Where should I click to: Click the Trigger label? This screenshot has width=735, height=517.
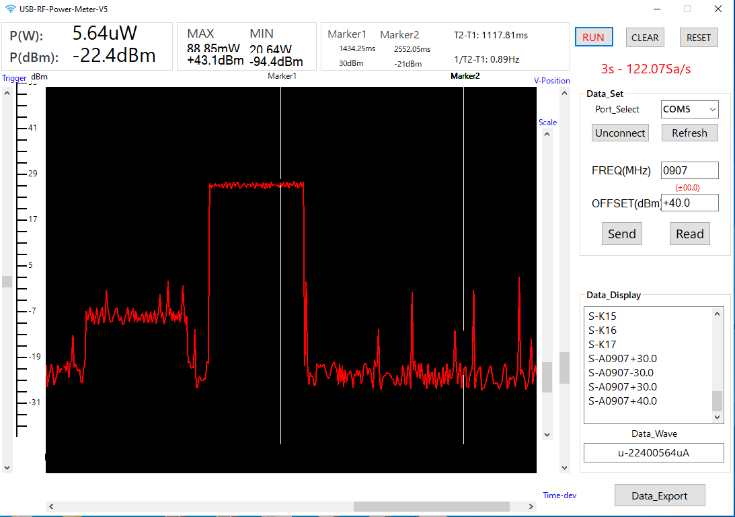(14, 78)
